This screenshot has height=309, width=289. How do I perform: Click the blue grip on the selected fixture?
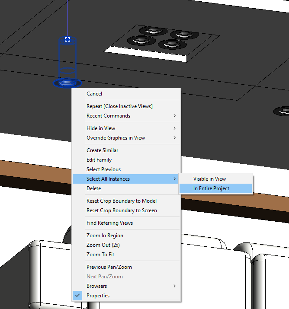(x=67, y=39)
